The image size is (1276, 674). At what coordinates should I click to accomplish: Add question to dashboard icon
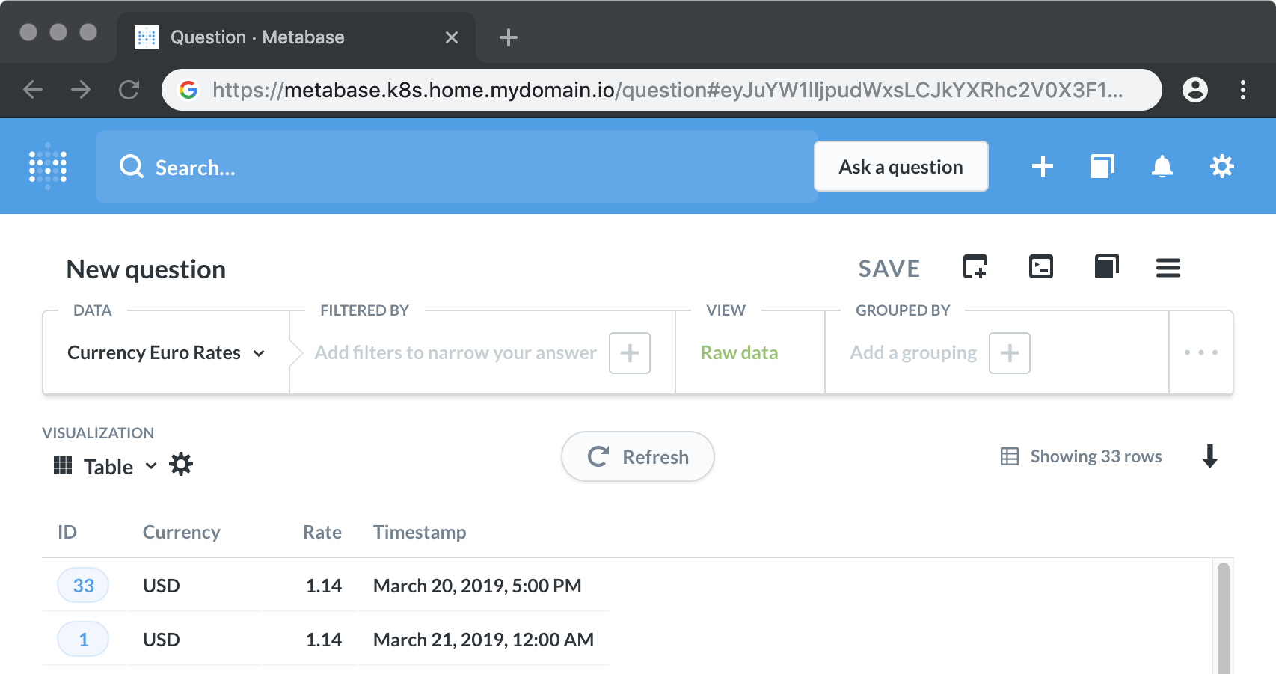[975, 266]
